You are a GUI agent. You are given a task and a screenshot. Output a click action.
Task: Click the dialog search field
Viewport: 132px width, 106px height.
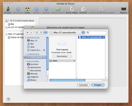coord(97,33)
